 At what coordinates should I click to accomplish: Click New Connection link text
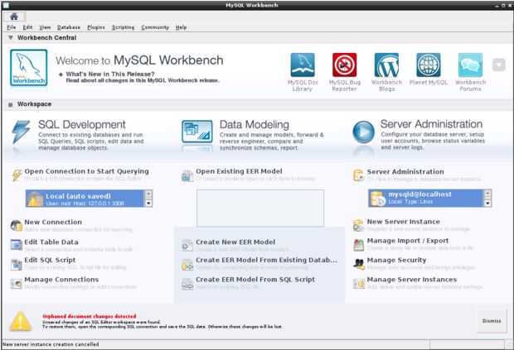tap(53, 222)
